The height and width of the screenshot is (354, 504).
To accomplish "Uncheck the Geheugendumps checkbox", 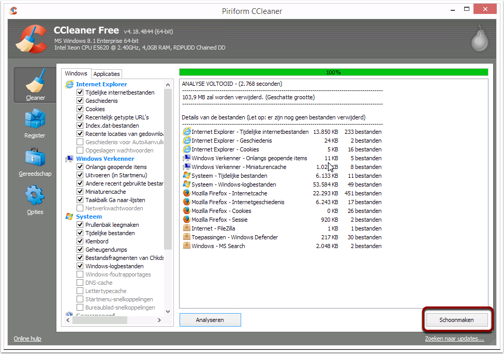I will click(80, 250).
